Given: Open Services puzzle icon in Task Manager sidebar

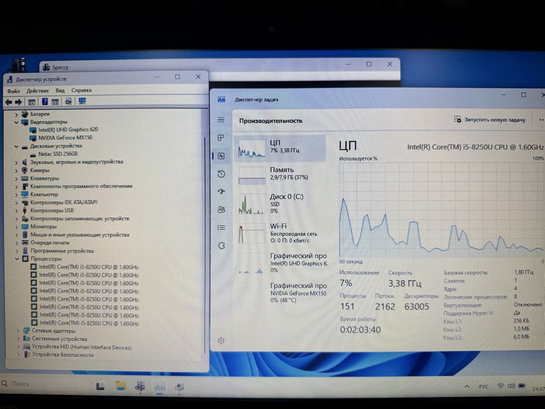Looking at the screenshot, I should (x=221, y=245).
